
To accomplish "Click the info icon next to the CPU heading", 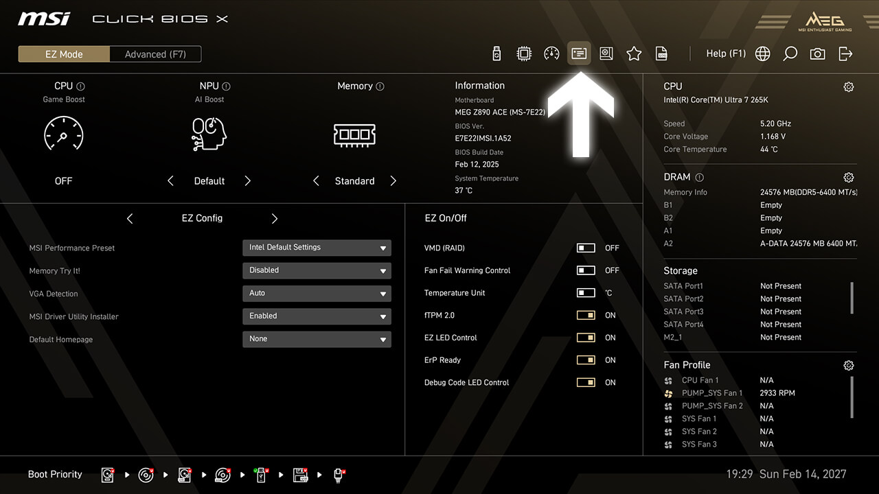I will click(x=81, y=86).
